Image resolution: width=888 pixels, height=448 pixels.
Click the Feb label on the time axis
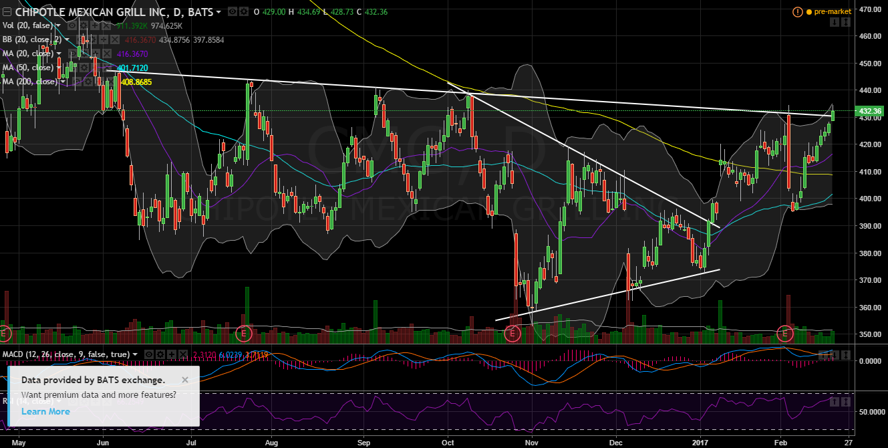click(781, 442)
